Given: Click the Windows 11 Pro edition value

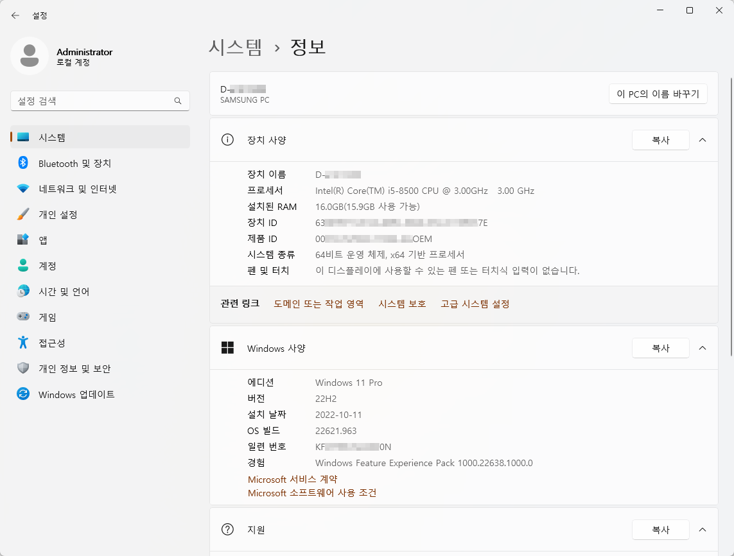Looking at the screenshot, I should [x=349, y=383].
